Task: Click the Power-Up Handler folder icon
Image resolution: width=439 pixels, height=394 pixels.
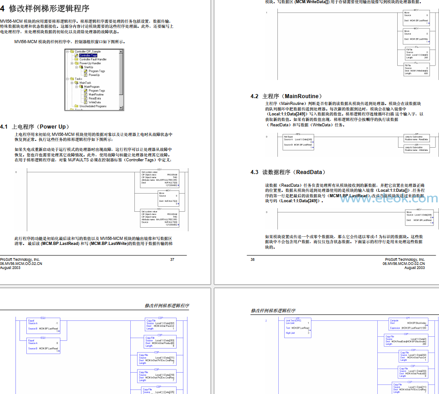Action: (76, 63)
